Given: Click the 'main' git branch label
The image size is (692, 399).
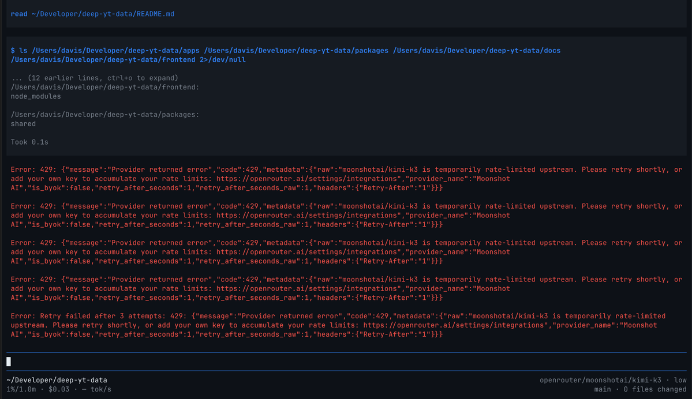Looking at the screenshot, I should (x=603, y=389).
